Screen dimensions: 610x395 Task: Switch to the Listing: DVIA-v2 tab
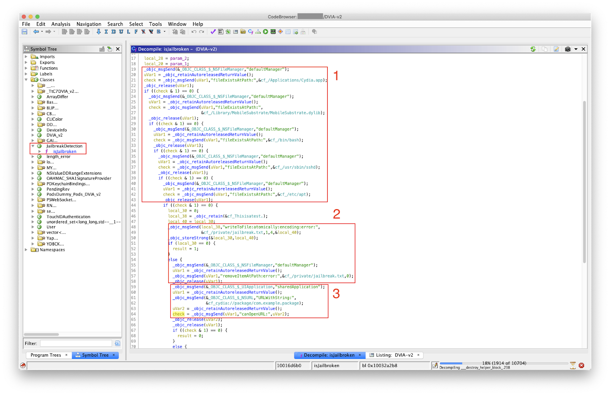pyautogui.click(x=394, y=355)
